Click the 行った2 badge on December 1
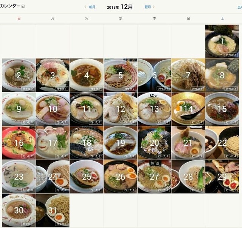242x228 pixels. [231, 55]
